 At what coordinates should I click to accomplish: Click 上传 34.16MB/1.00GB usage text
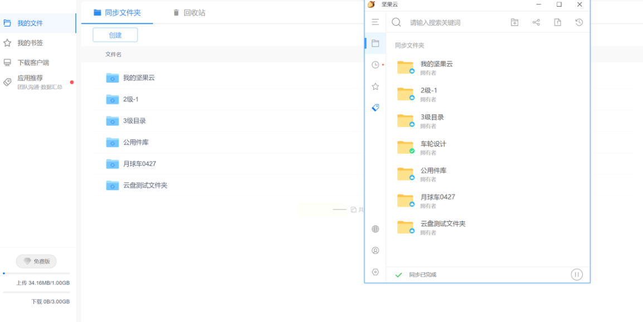click(x=43, y=283)
